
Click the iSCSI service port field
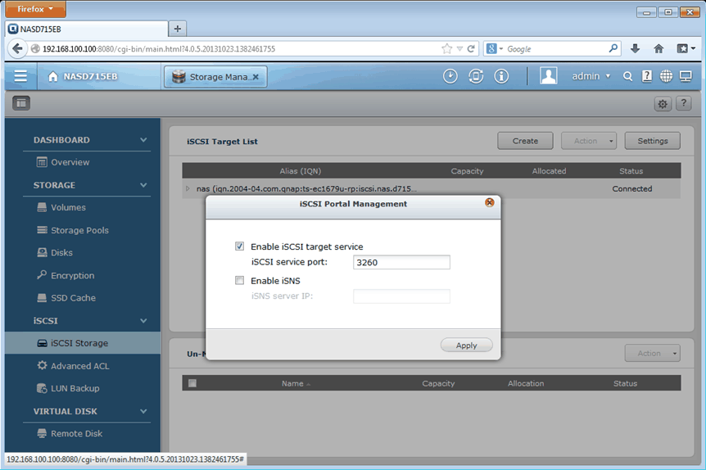401,263
